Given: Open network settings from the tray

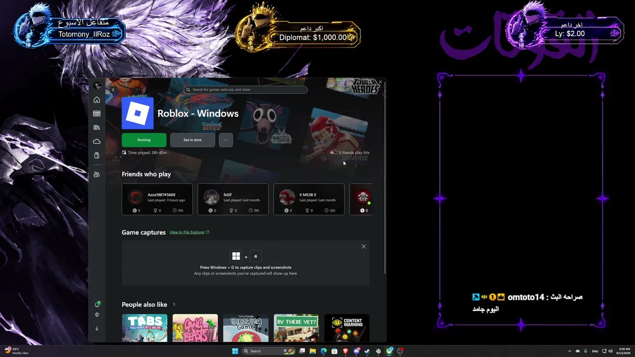Looking at the screenshot, I should [x=604, y=351].
